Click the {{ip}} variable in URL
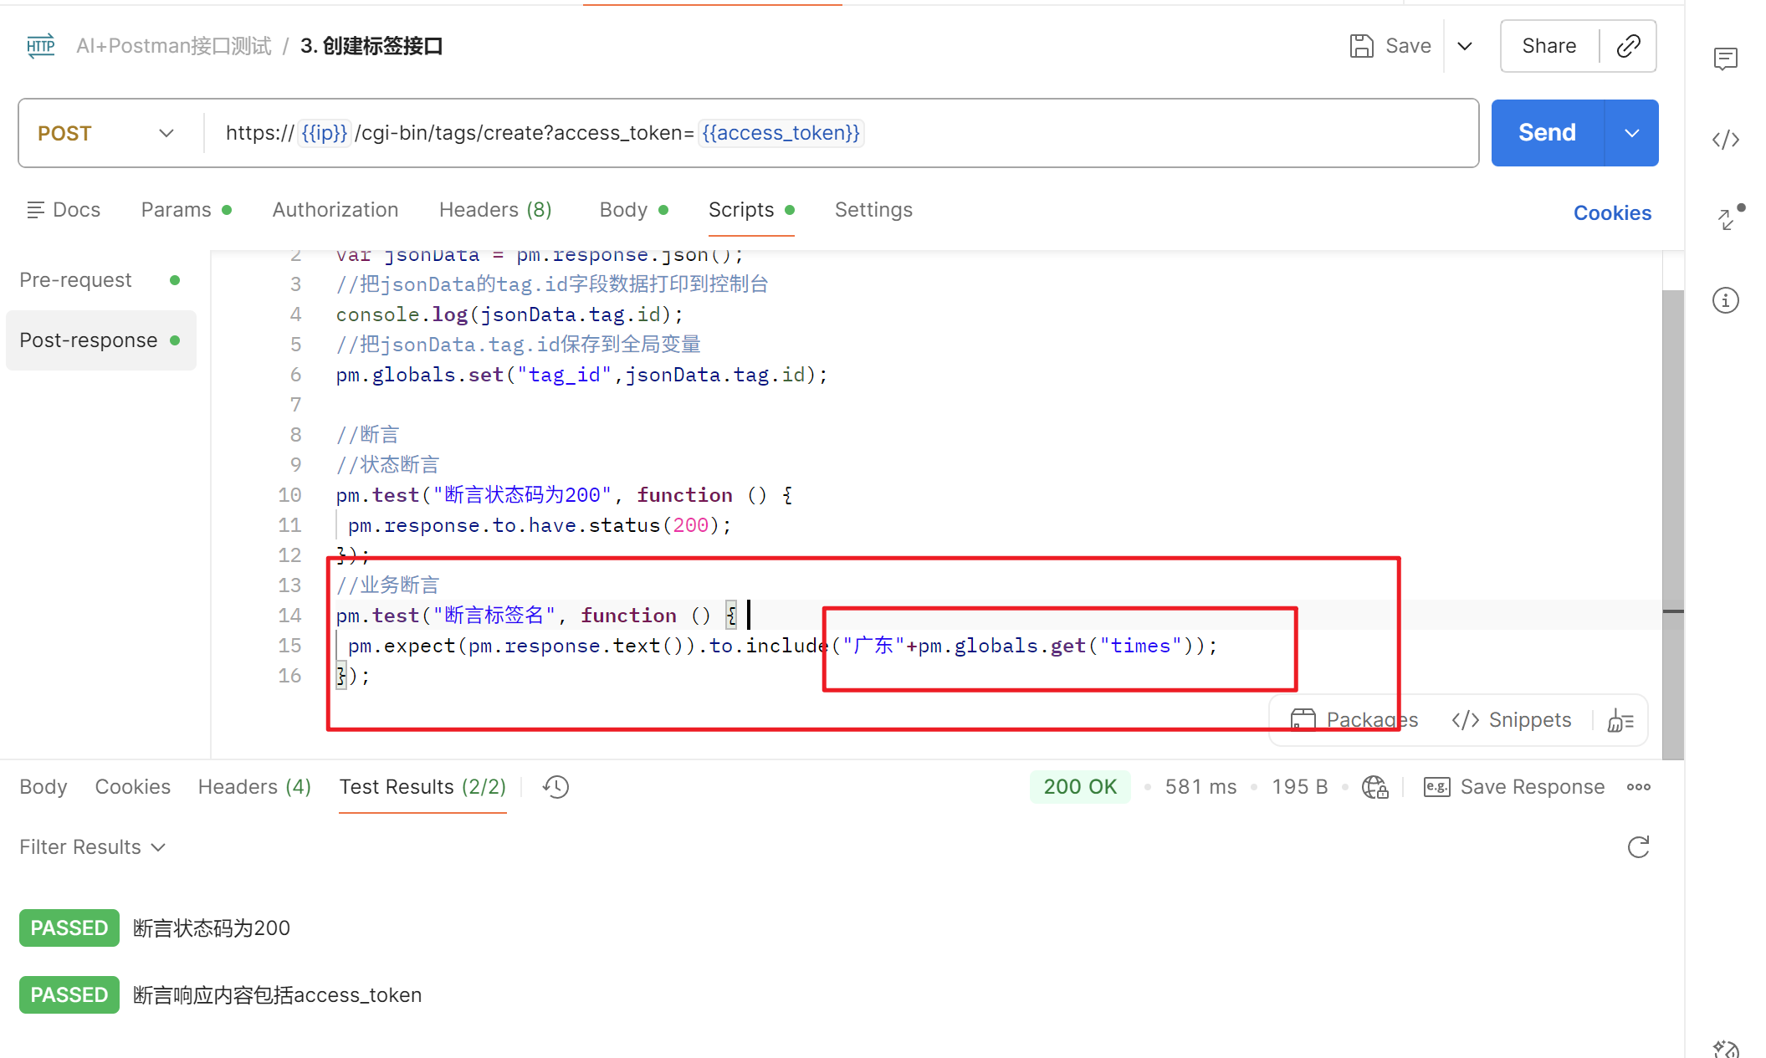This screenshot has width=1766, height=1058. pos(324,133)
